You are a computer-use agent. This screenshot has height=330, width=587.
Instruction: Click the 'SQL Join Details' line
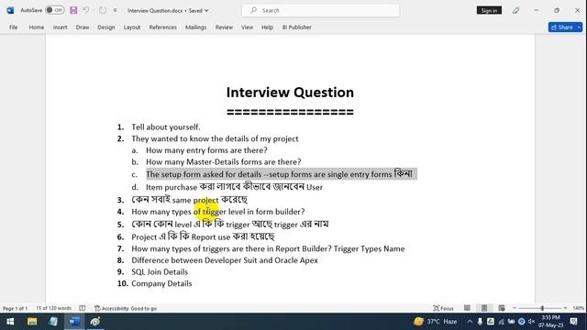[x=160, y=272]
